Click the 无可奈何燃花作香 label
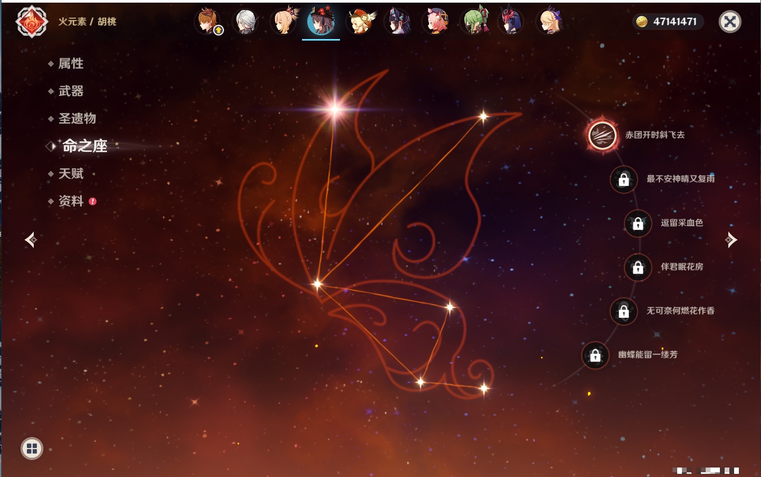 coord(680,310)
